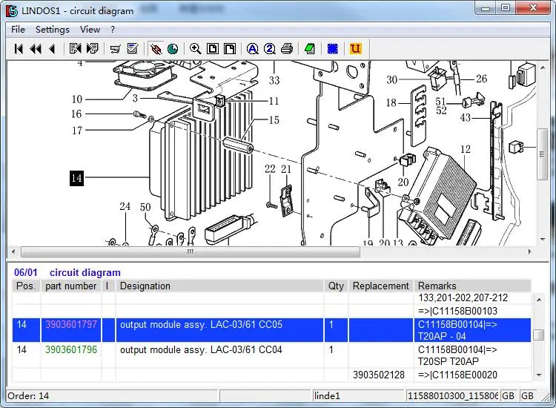Click part callout 50 in diagram
Viewport: 556px width, 408px height.
[145, 207]
